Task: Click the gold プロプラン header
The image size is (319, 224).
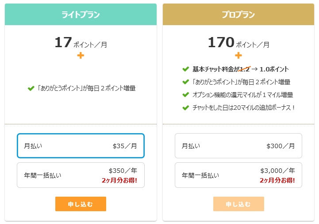Action: click(x=238, y=15)
